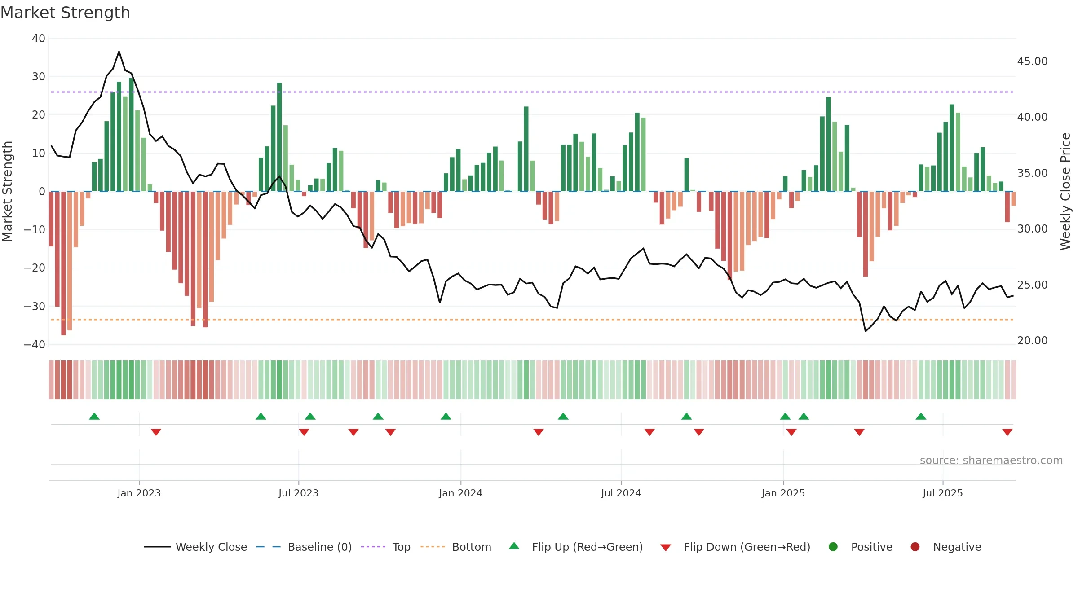Screen dimensions: 1078x606
Task: Select the Flip Up triangle just right of Jul 2023
Action: (x=310, y=416)
